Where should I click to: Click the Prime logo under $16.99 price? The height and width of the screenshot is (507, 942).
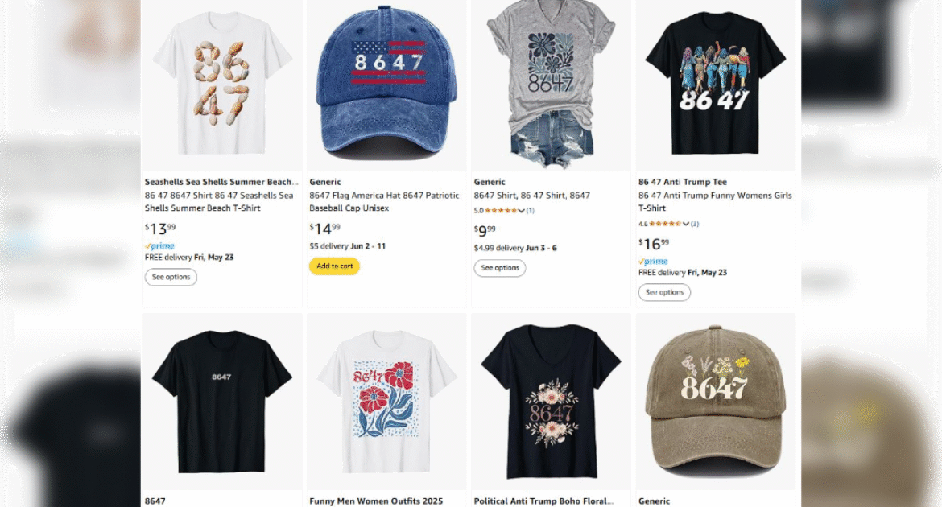(653, 262)
